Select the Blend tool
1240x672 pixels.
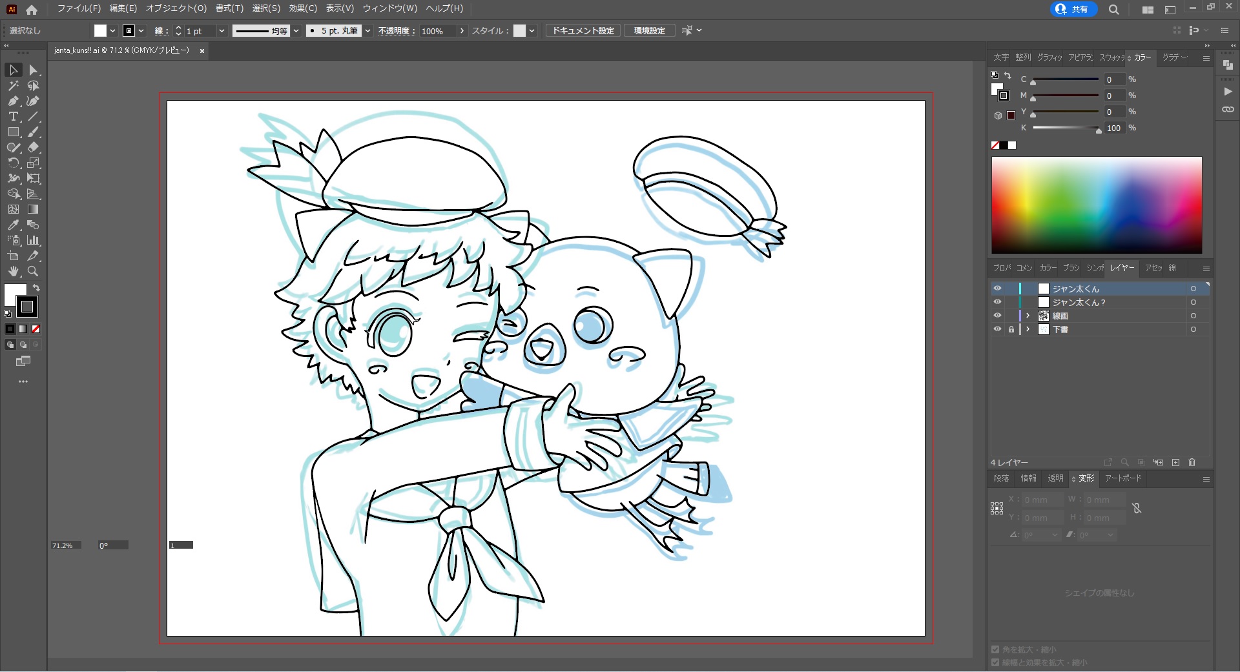[x=34, y=225]
